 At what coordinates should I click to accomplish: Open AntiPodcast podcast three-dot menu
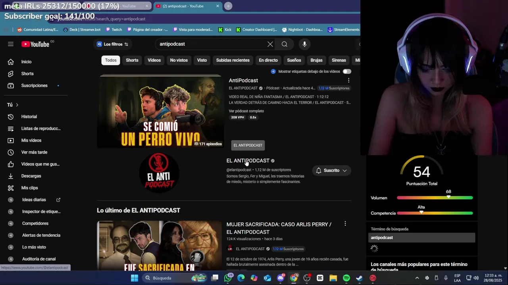tap(348, 80)
